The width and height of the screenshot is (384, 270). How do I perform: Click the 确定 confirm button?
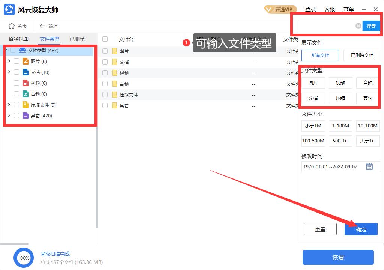click(x=361, y=229)
